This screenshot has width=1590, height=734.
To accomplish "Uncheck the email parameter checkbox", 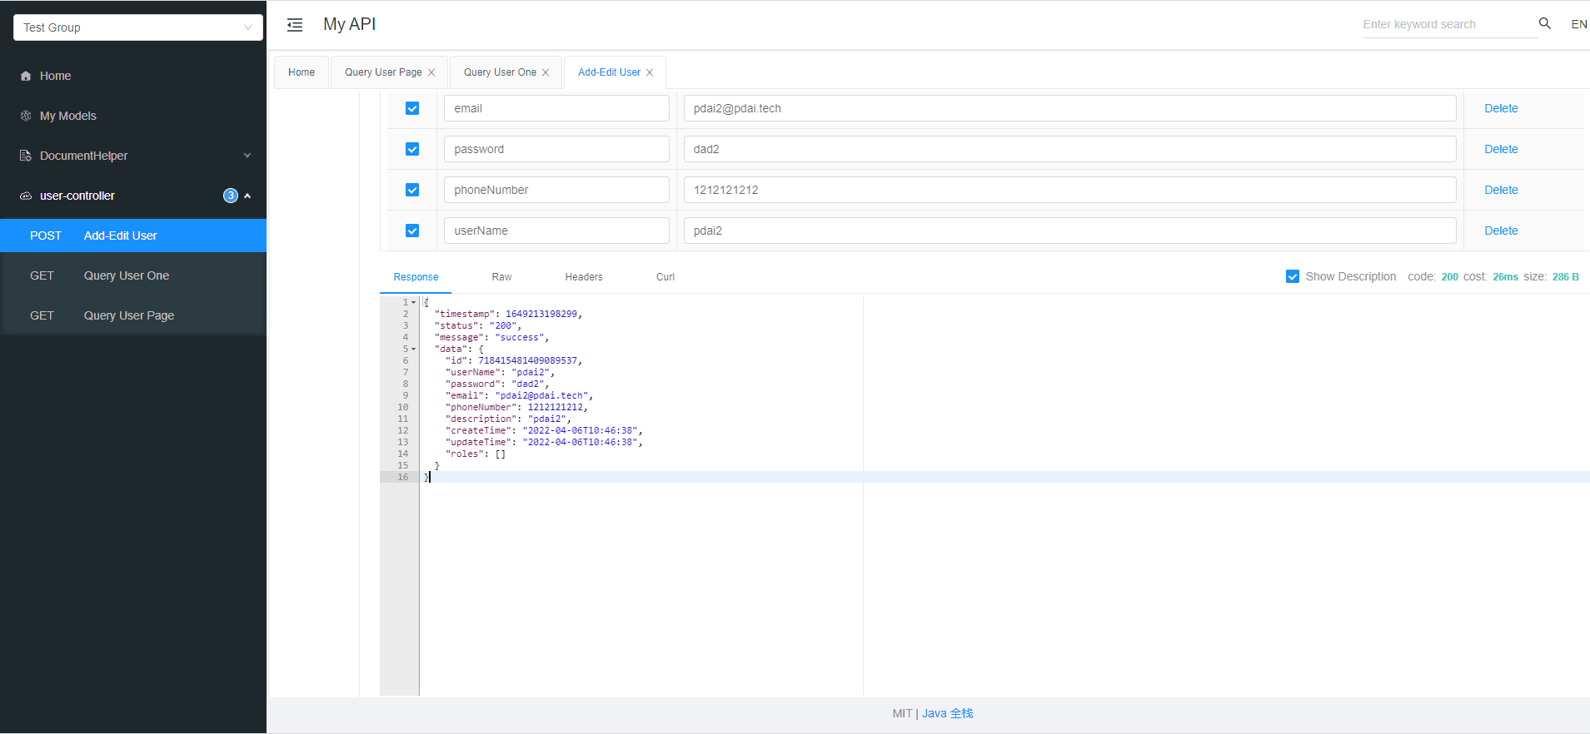I will (412, 108).
